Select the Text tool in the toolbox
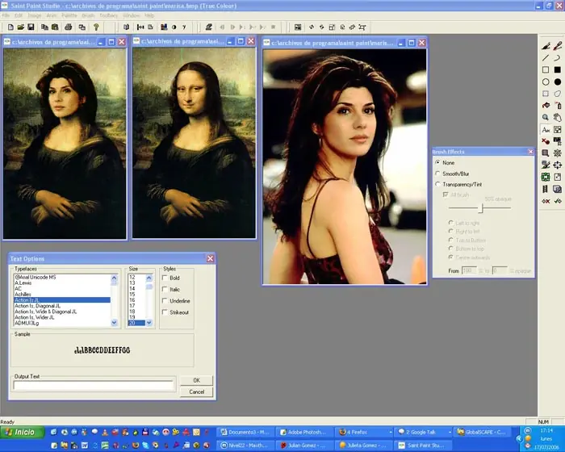The height and width of the screenshot is (452, 565). click(x=546, y=129)
